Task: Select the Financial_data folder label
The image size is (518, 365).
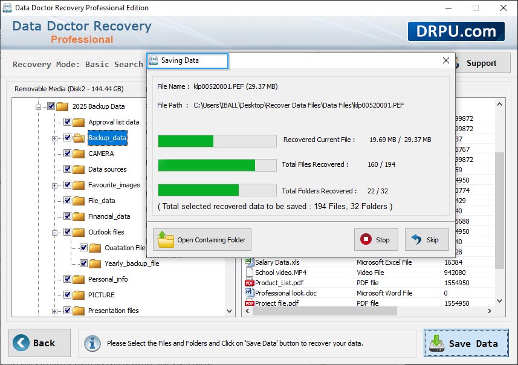Action: pyautogui.click(x=109, y=216)
